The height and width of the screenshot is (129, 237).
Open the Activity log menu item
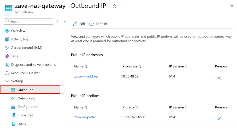pyautogui.click(x=20, y=39)
